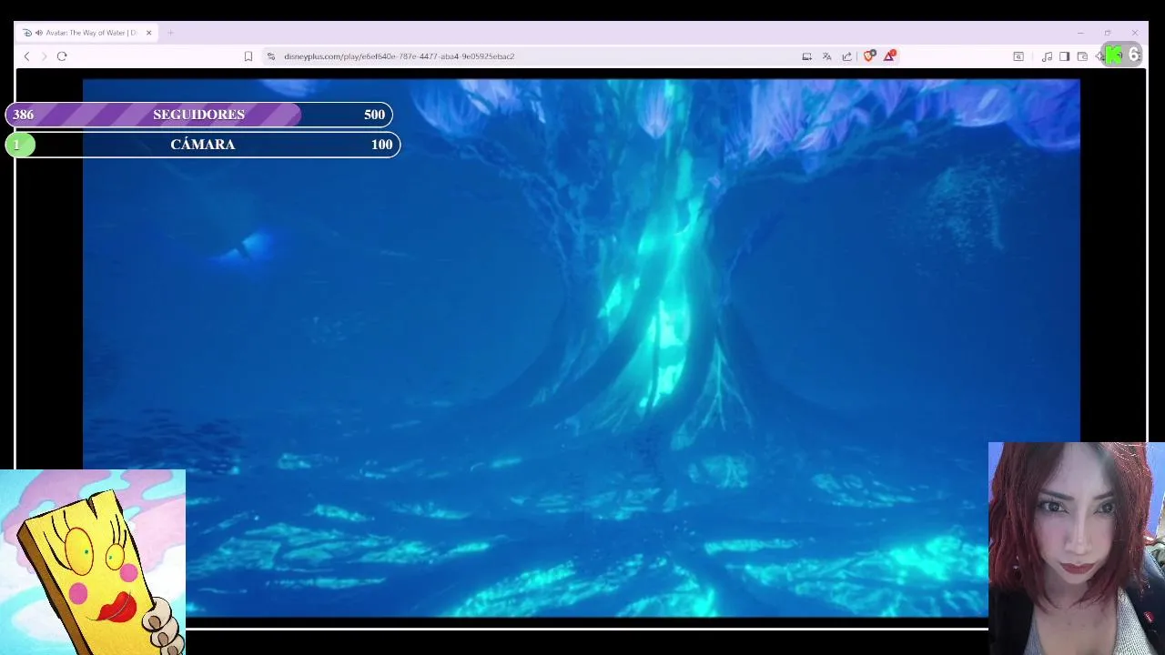Screen dimensions: 1165x655
Task: Go back to the previous page
Action: 26,56
